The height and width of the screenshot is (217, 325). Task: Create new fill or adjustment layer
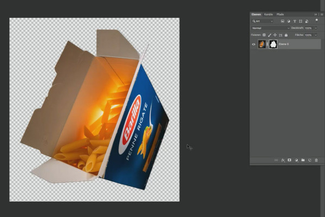pyautogui.click(x=296, y=160)
